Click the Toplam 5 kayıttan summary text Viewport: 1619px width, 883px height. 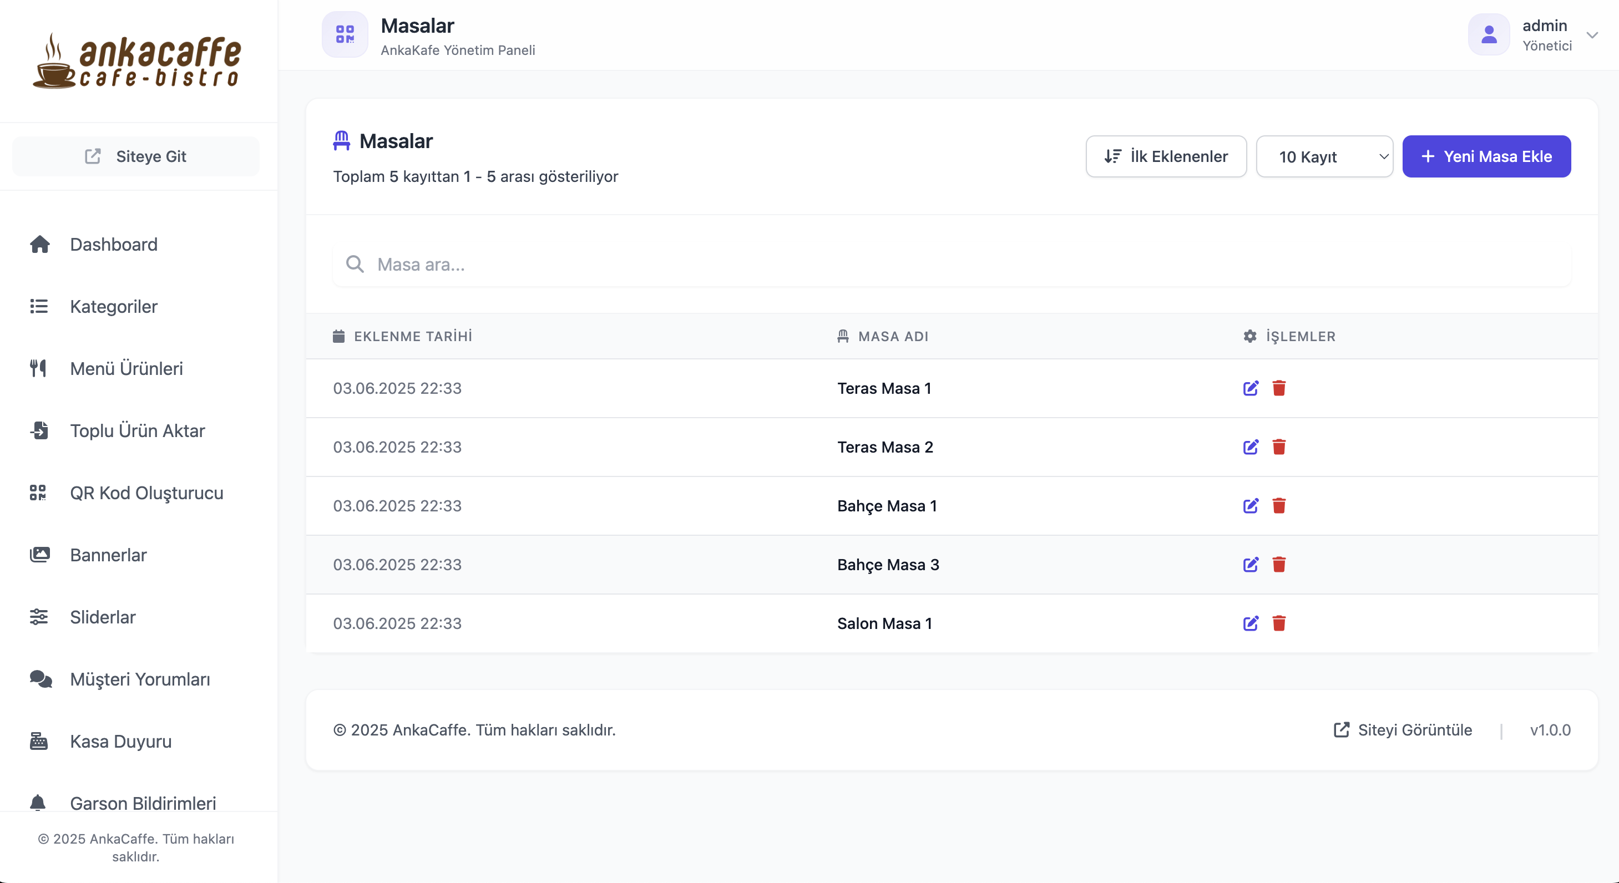tap(476, 176)
